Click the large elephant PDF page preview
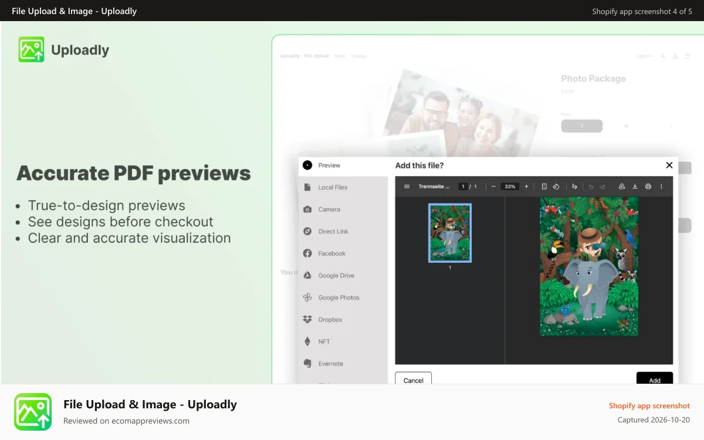This screenshot has width=704, height=440. point(589,266)
